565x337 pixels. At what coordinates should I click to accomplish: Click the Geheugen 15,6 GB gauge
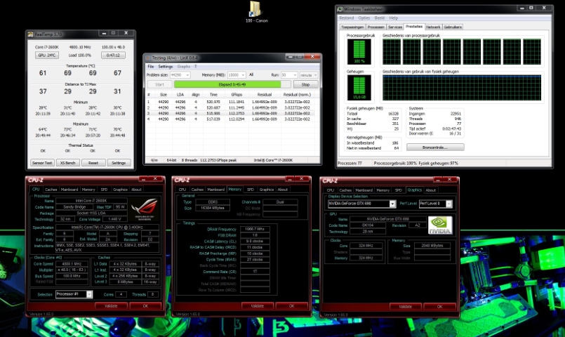click(359, 88)
